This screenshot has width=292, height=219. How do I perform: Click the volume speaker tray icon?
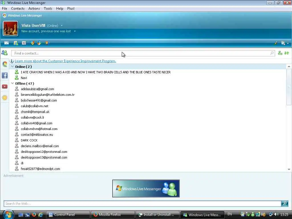(x=276, y=214)
